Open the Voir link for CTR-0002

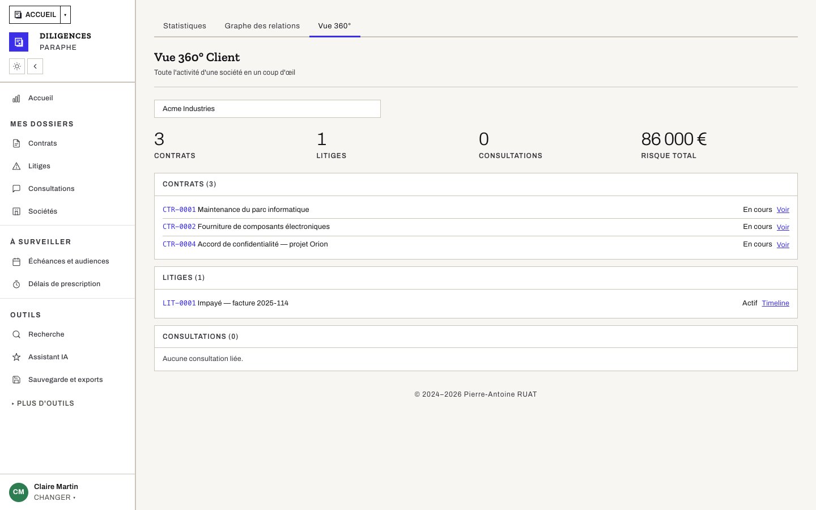[783, 227]
